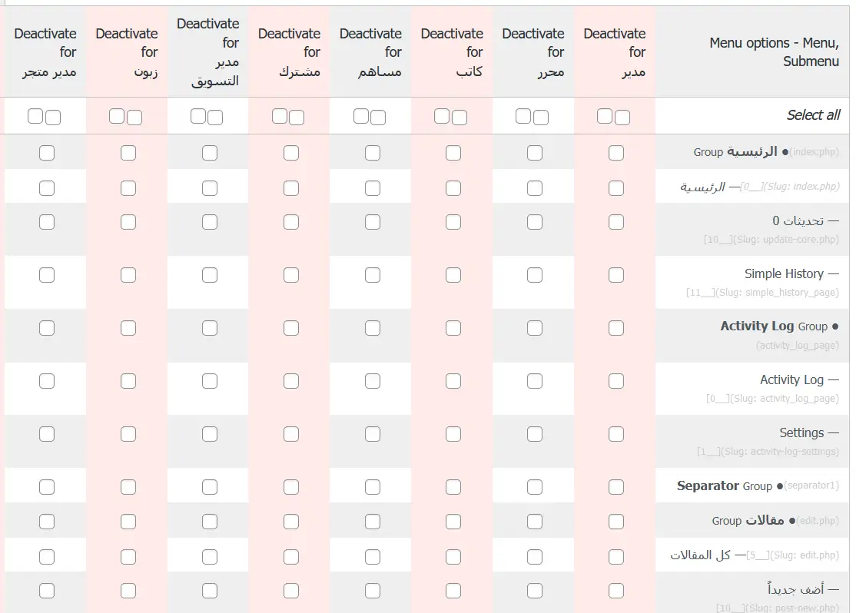Click the 'Select all' row label
Image resolution: width=856 pixels, height=613 pixels.
[x=813, y=115]
